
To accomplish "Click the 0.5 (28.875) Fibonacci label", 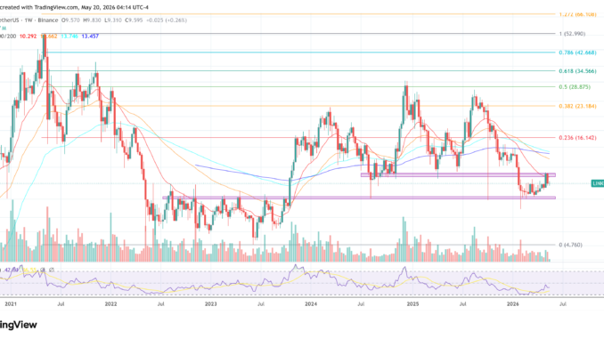I will 575,87.
